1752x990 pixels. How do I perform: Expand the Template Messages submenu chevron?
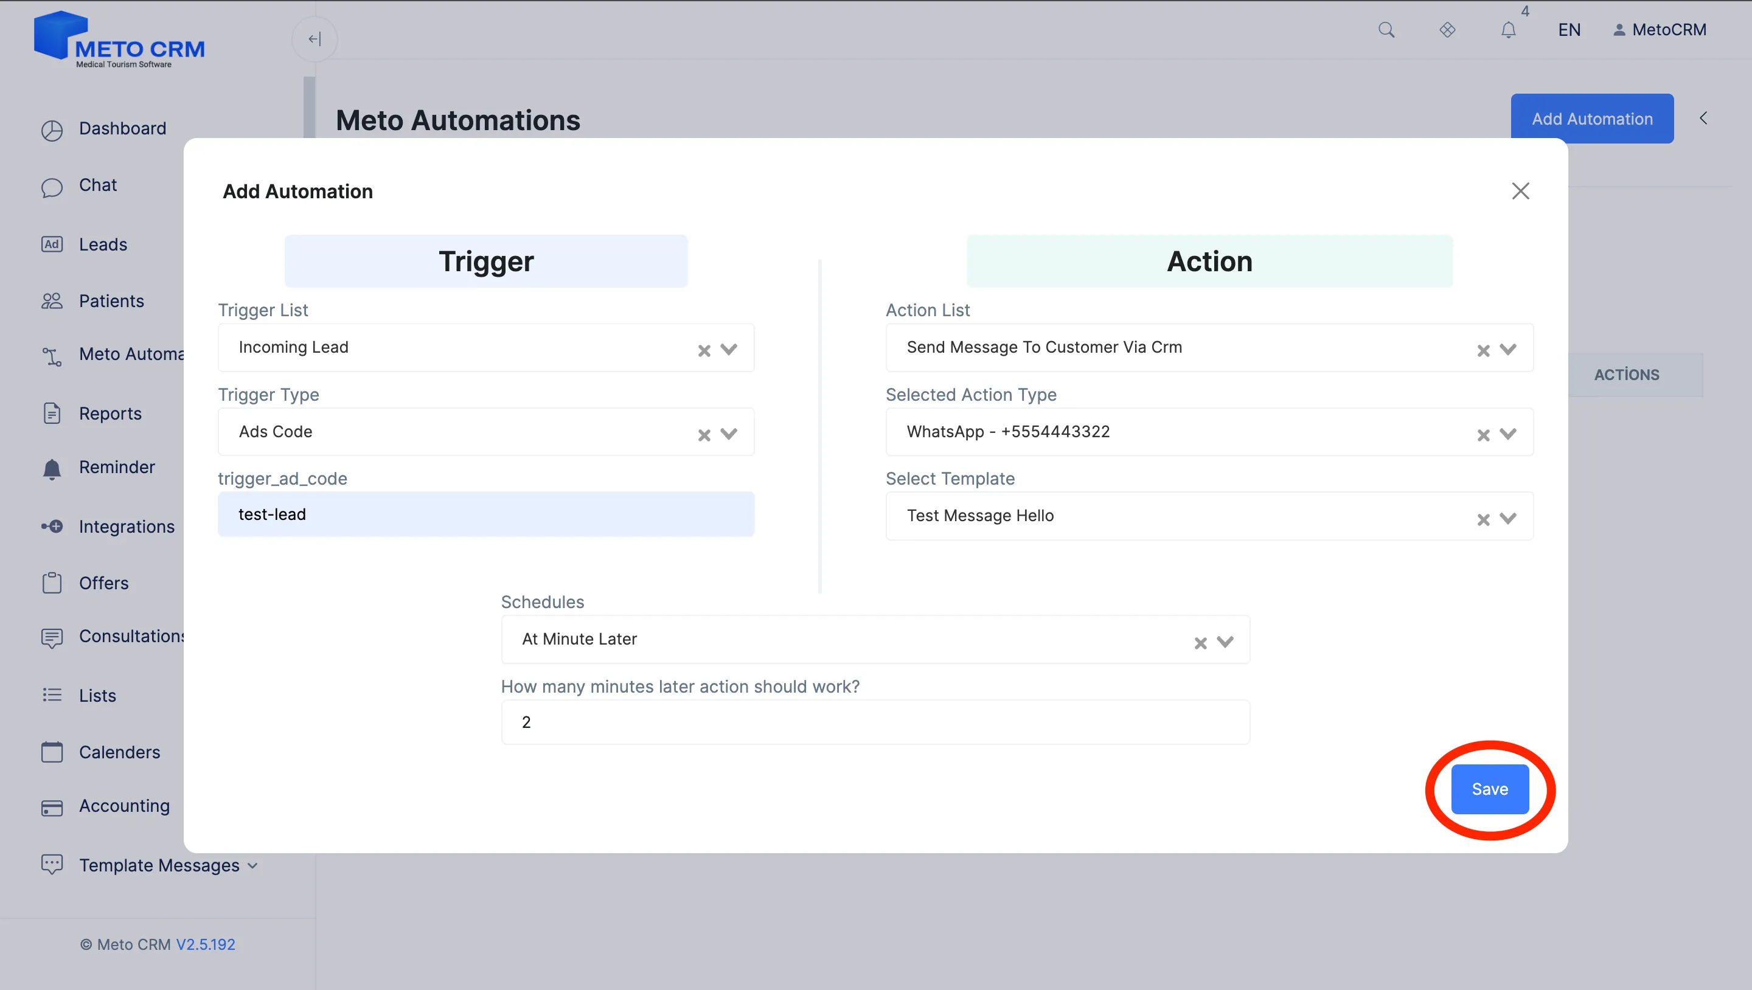pos(252,865)
